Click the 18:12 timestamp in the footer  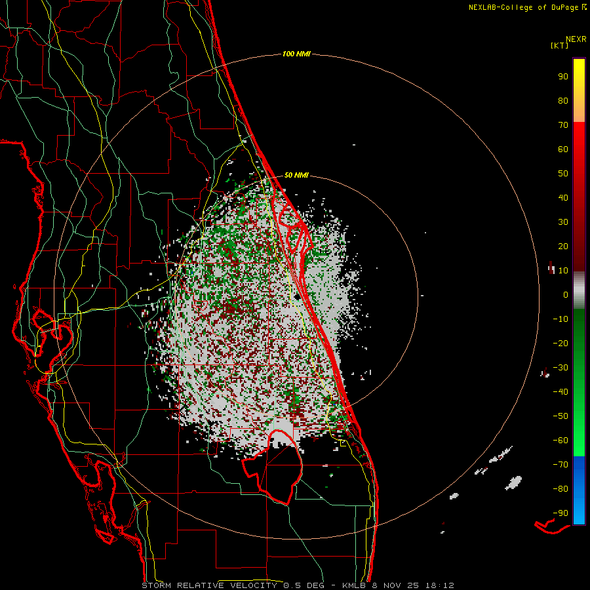(x=439, y=585)
